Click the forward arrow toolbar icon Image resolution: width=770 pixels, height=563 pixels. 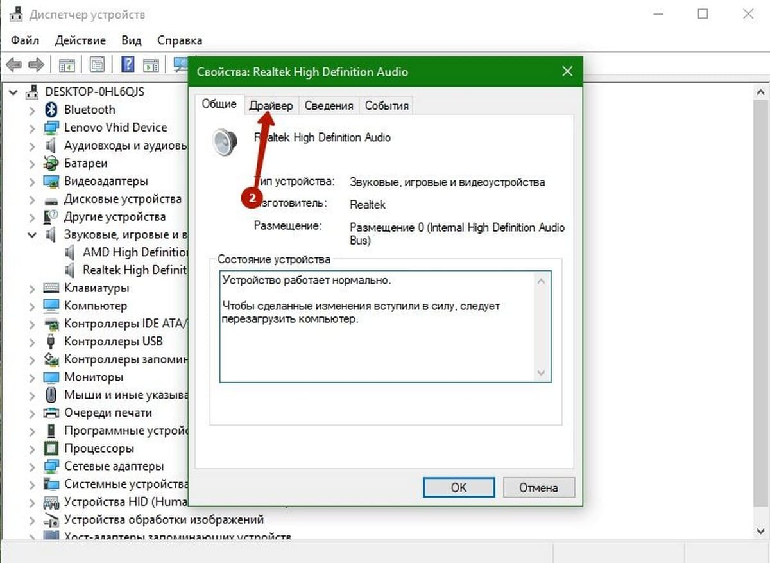36,64
